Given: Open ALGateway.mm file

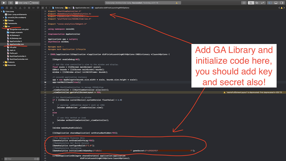Looking at the screenshot, I should click(14, 38).
